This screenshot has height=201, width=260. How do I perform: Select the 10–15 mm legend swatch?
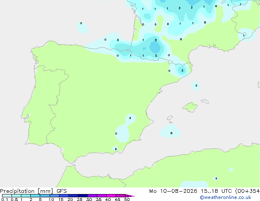coord(55,196)
